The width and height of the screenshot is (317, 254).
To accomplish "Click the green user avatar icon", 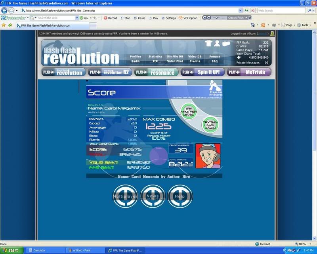I will [x=272, y=34].
